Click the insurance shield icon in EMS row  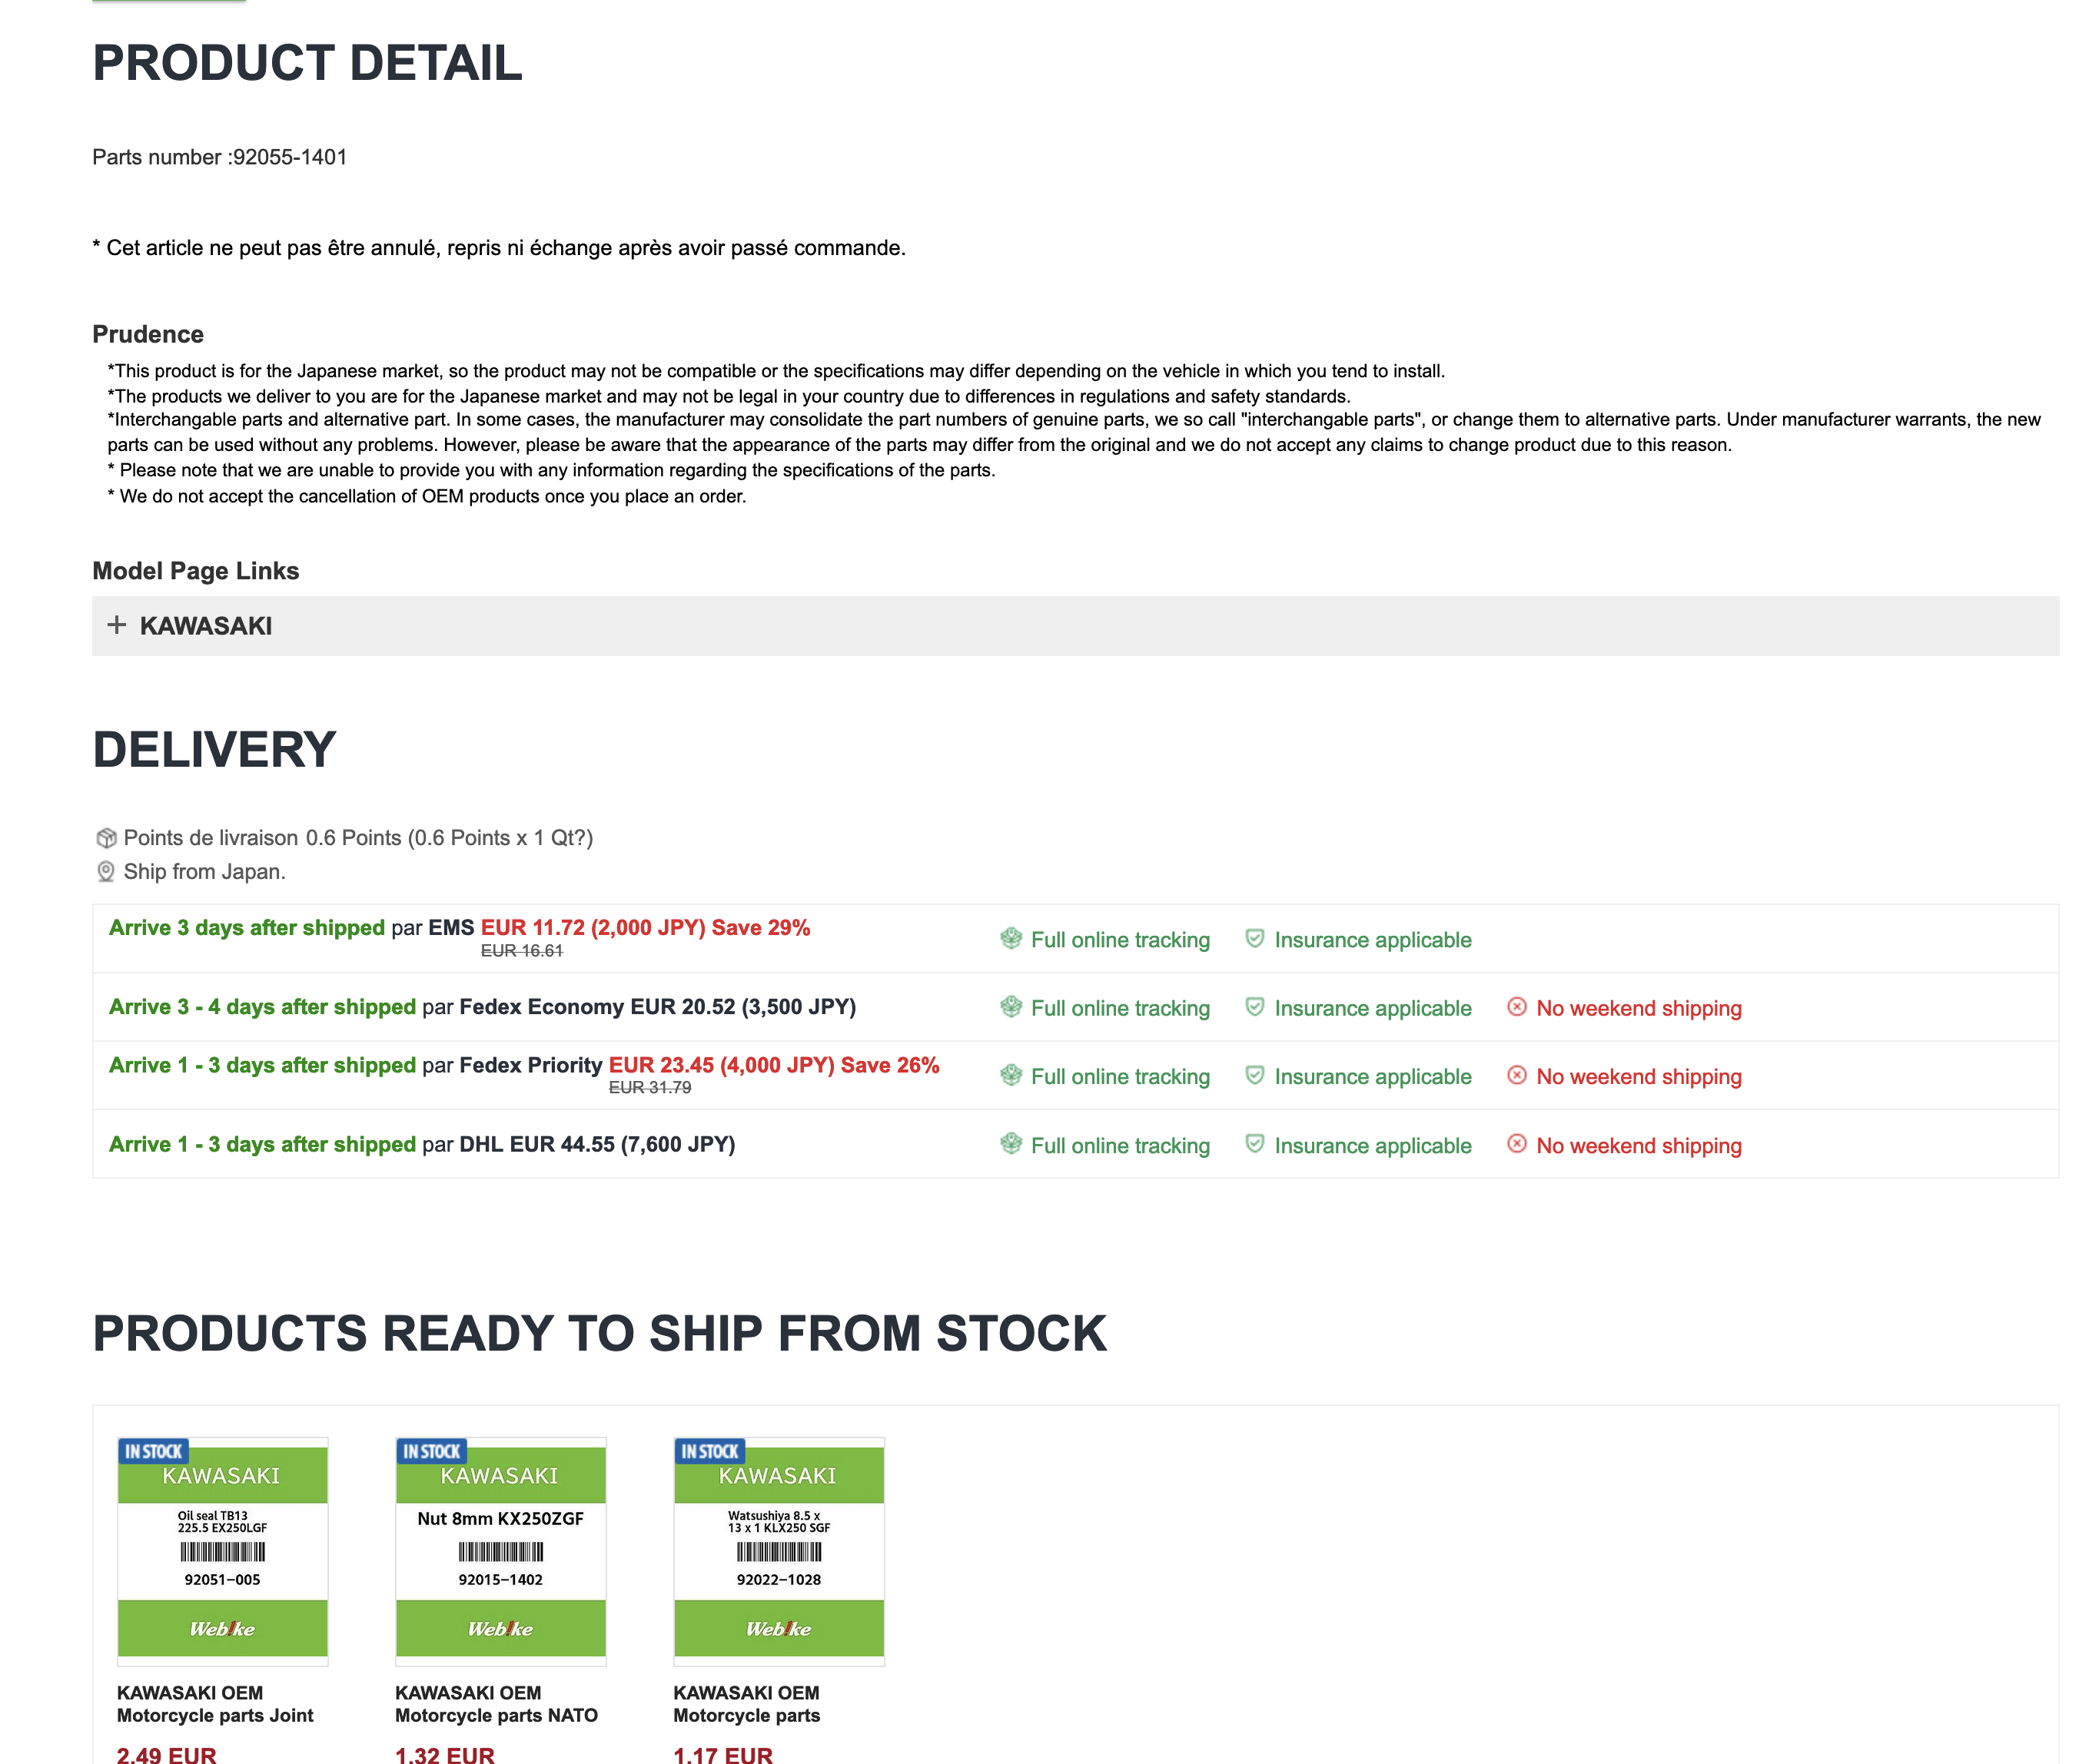pos(1254,938)
